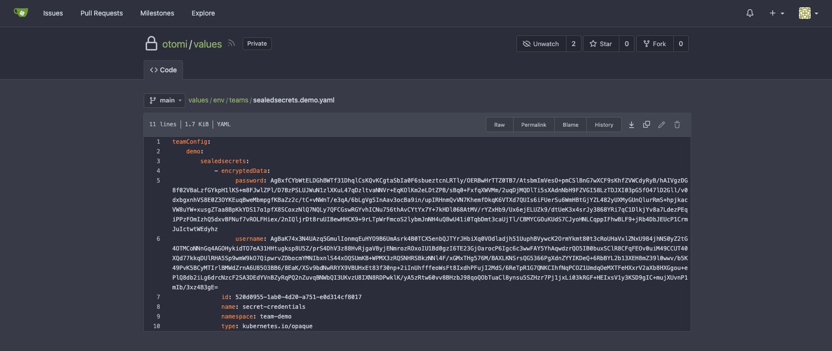Image resolution: width=832 pixels, height=351 pixels.
Task: Unwatch the otomi/values repository
Action: point(541,44)
